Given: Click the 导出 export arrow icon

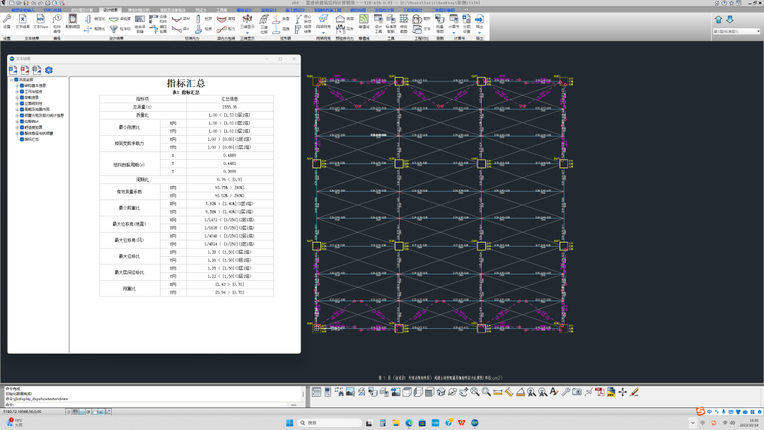Looking at the screenshot, I should tap(480, 22).
